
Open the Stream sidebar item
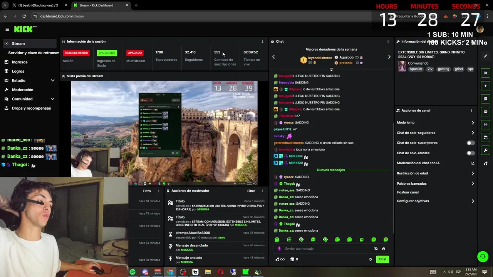click(29, 43)
